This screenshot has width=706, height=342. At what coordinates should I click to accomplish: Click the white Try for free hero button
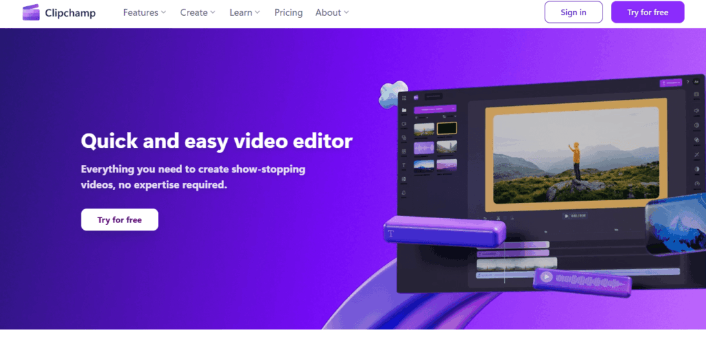pyautogui.click(x=119, y=220)
